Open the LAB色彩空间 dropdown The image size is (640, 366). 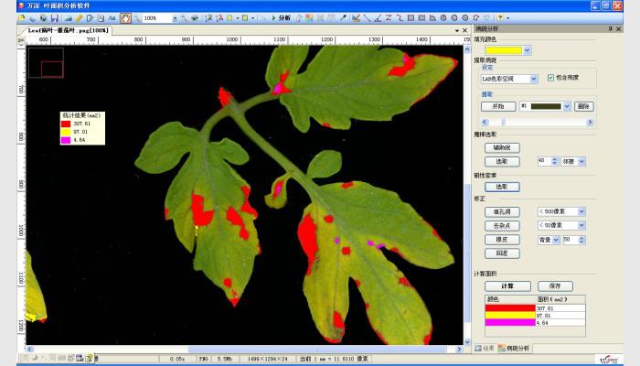(x=533, y=79)
